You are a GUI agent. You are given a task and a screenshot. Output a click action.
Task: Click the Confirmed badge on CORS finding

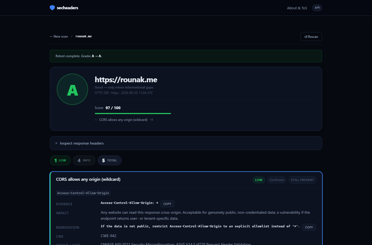pos(277,180)
